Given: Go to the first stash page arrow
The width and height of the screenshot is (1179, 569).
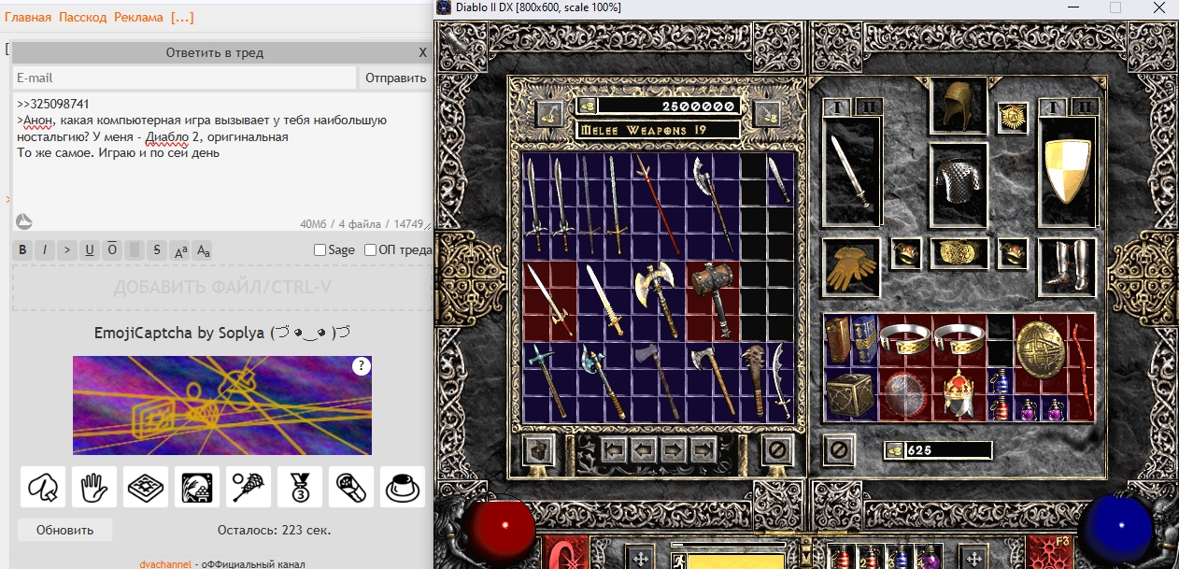Looking at the screenshot, I should click(x=614, y=450).
